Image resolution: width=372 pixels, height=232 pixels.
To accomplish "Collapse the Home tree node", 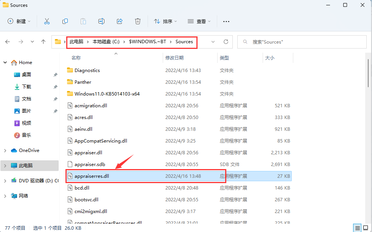I will tap(5, 63).
